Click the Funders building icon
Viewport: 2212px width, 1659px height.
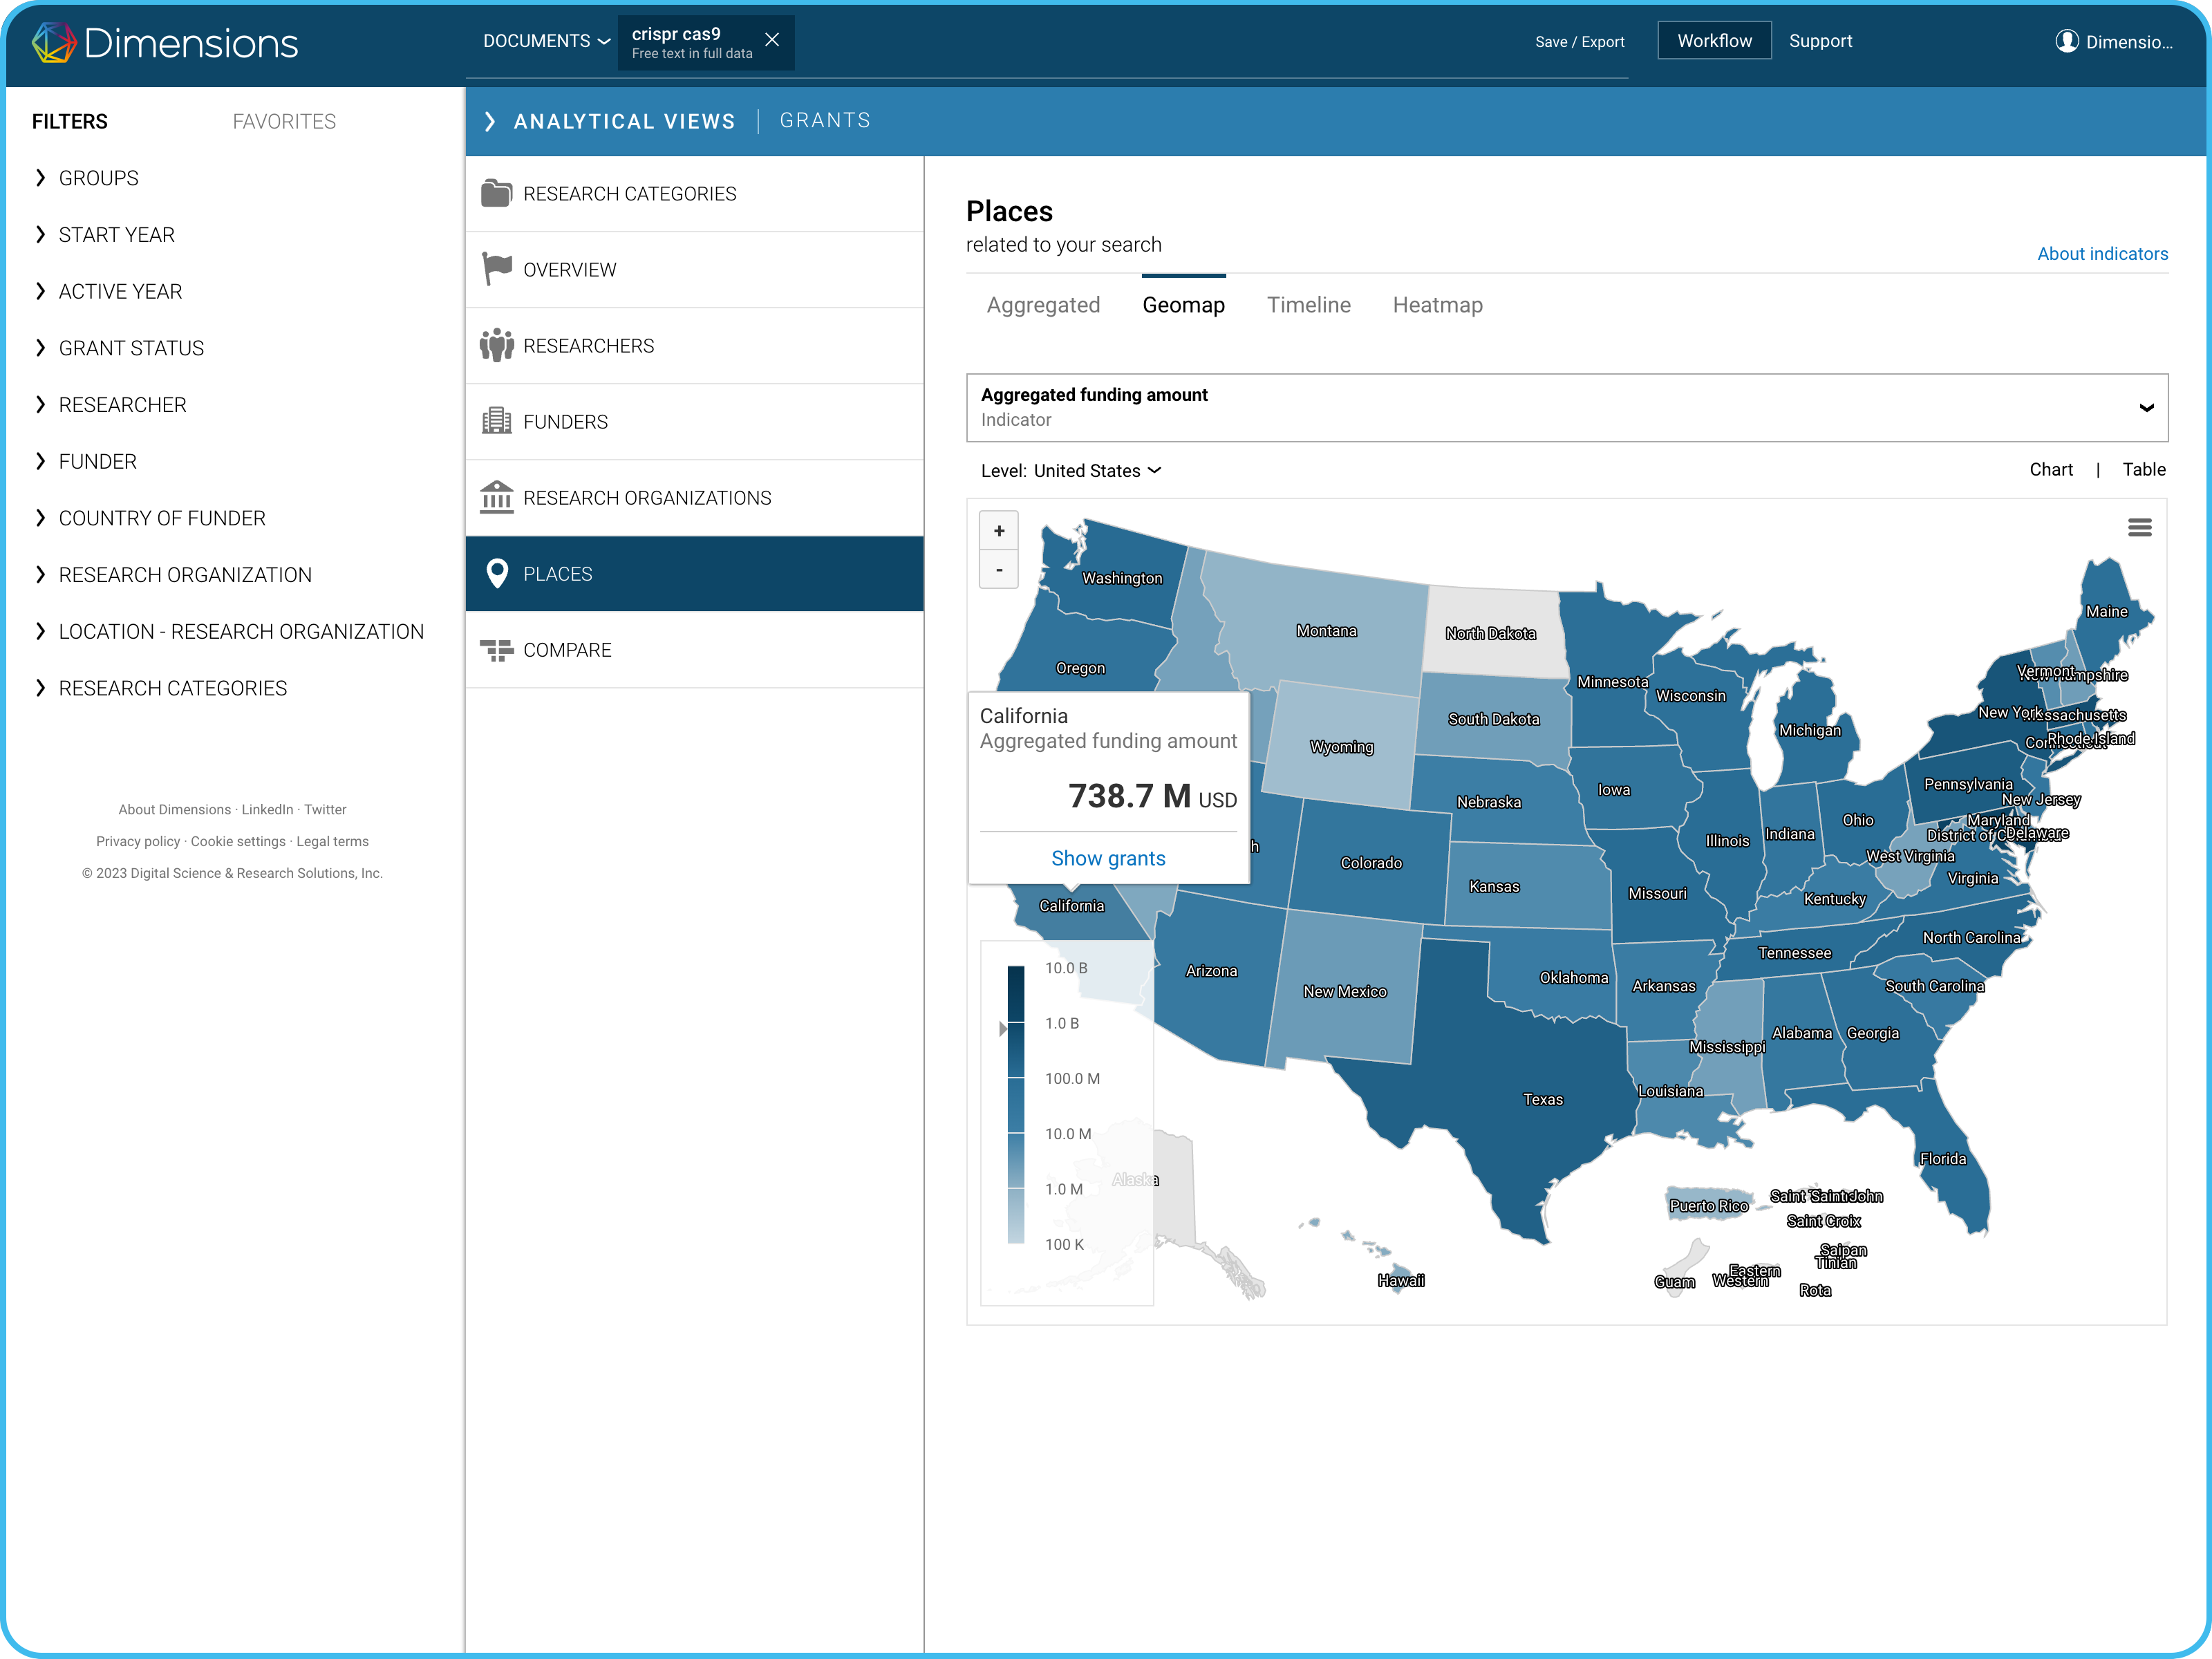(x=496, y=421)
